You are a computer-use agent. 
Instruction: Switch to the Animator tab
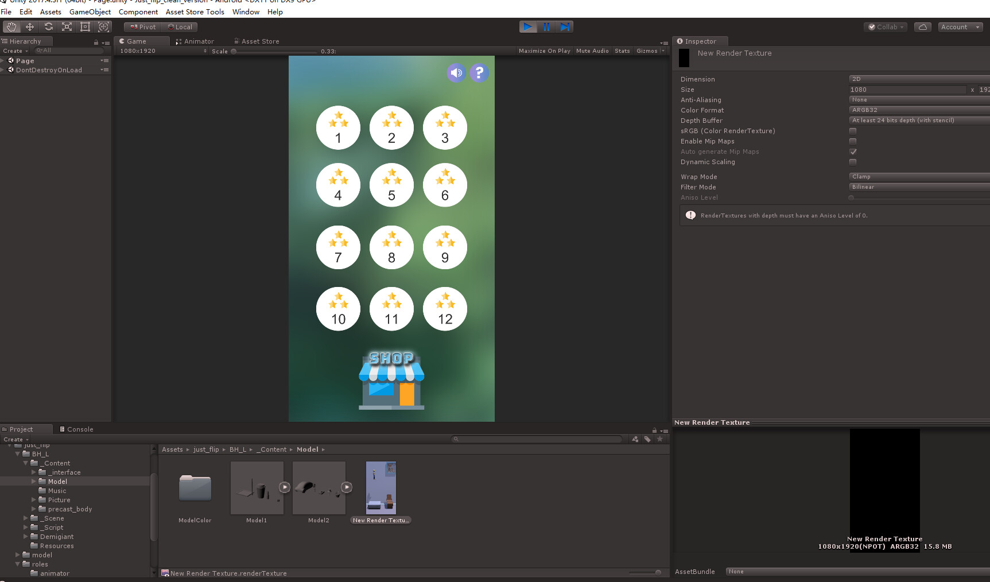pyautogui.click(x=195, y=41)
